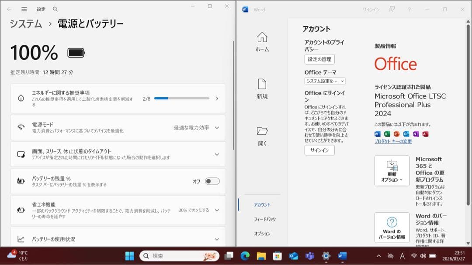The height and width of the screenshot is (265, 472).
Task: Click the Manage settings privacy button
Action: click(x=319, y=59)
